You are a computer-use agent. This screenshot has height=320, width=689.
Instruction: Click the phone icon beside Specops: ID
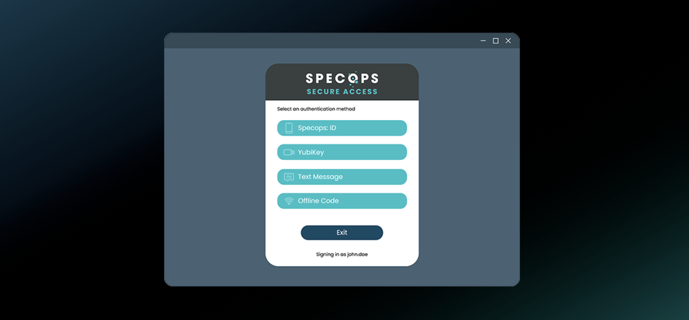pyautogui.click(x=289, y=128)
